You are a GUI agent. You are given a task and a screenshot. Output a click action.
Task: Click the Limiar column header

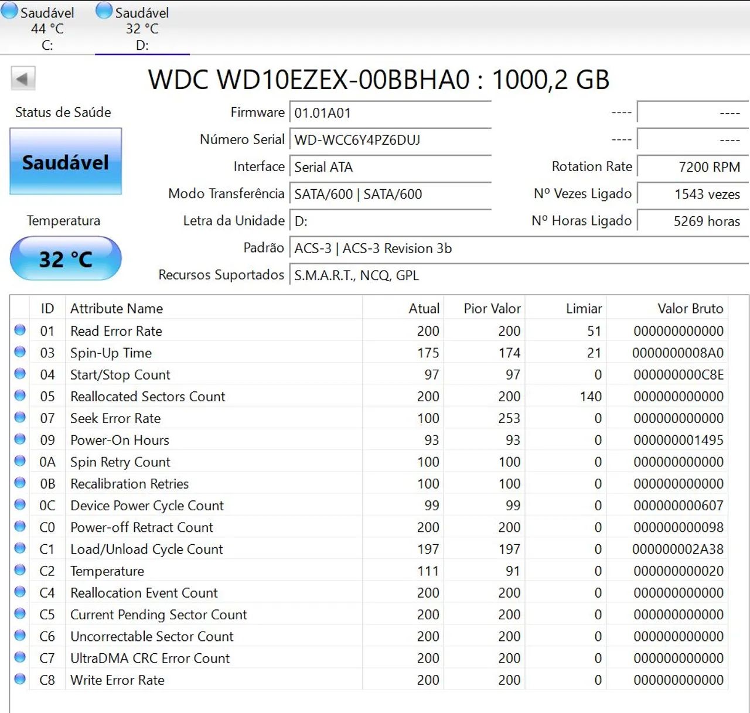click(566, 308)
